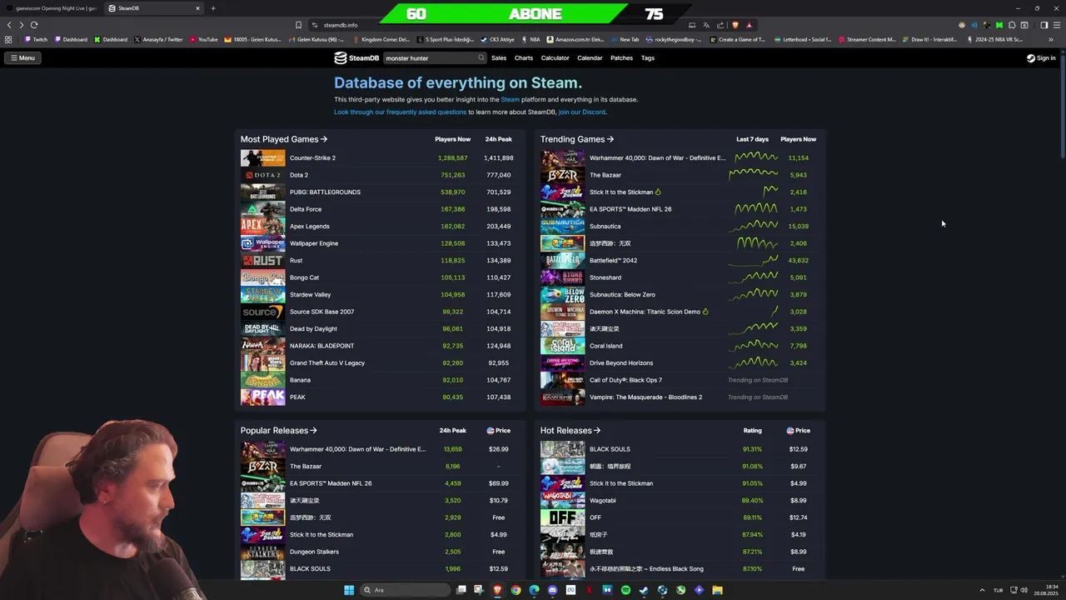Open Coral Island trending entry

(x=605, y=346)
